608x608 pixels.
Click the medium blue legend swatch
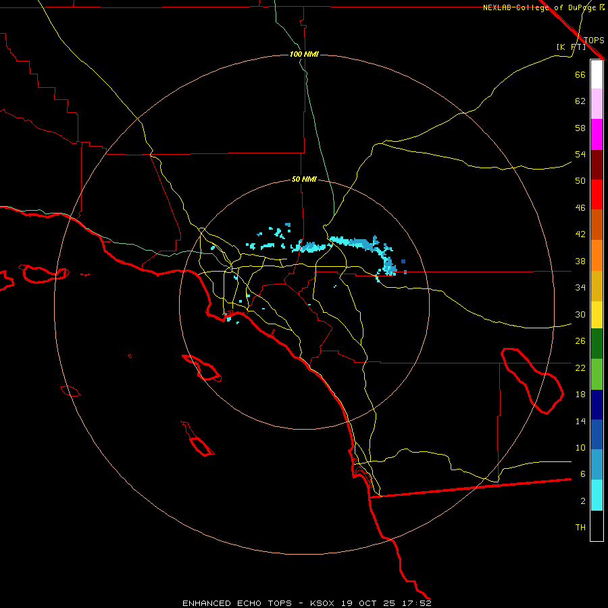pos(597,434)
